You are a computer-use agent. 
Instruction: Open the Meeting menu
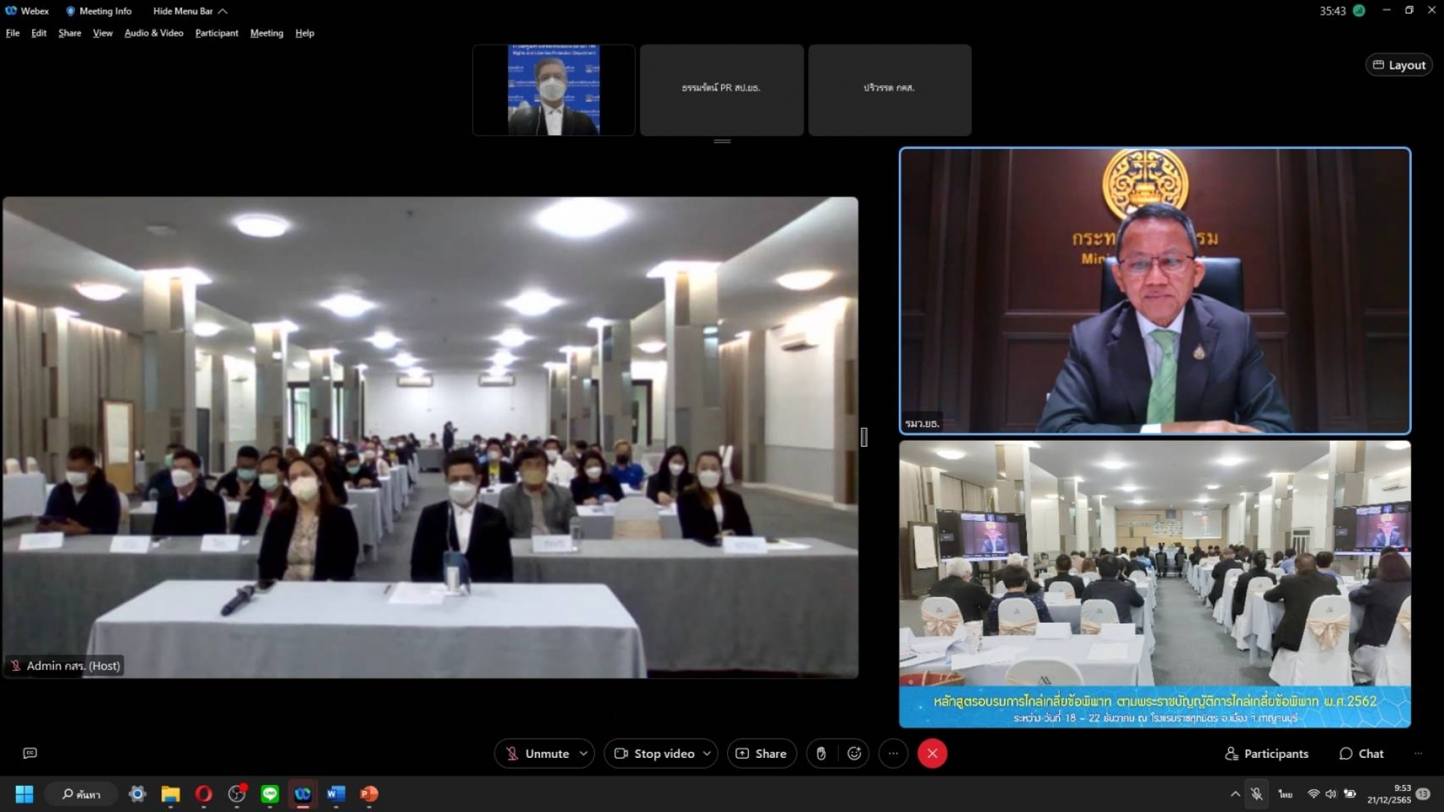266,33
